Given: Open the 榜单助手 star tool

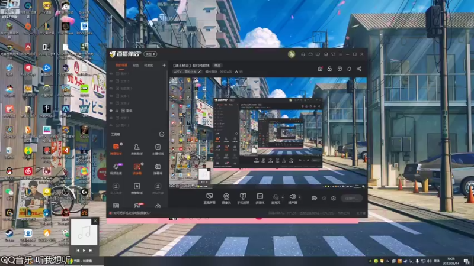Looking at the screenshot, I should [x=137, y=189].
